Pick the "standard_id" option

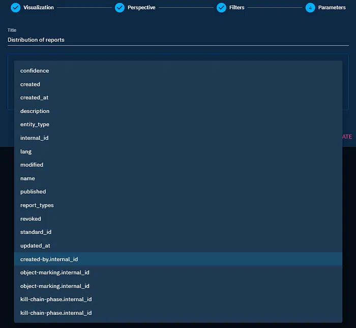click(x=36, y=232)
